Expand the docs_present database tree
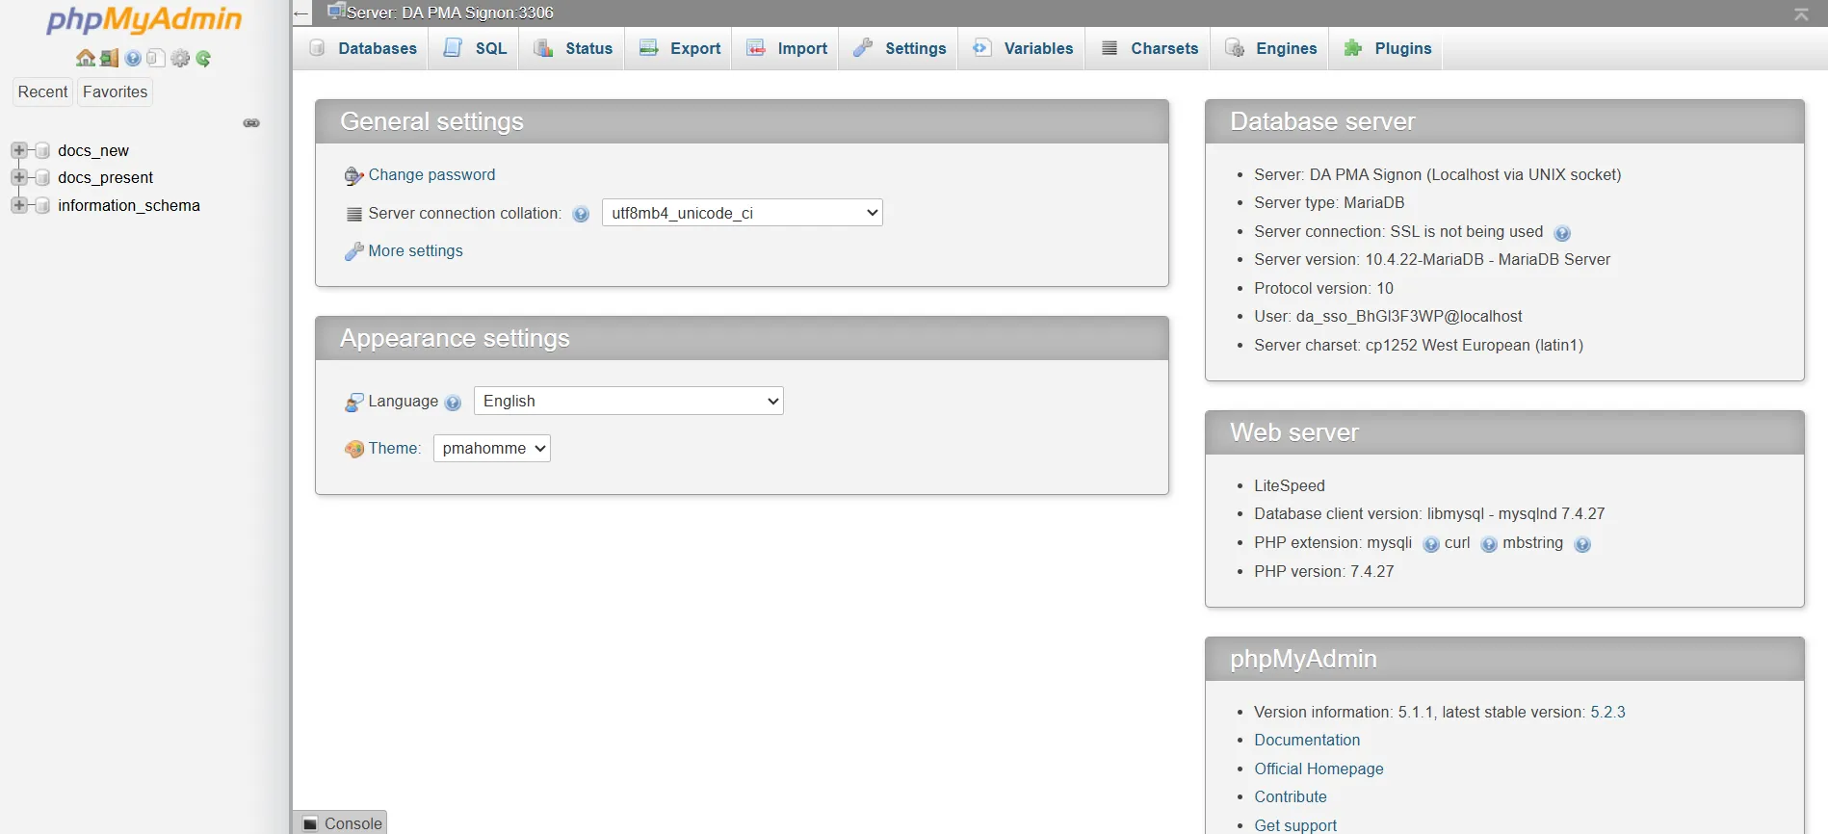This screenshot has height=834, width=1828. pyautogui.click(x=18, y=177)
